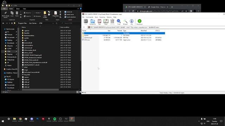
Task: Open WinRAR Commands menu
Action: click(x=89, y=17)
